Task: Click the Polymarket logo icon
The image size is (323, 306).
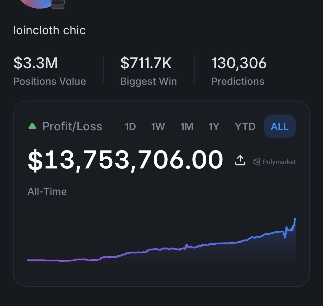Action: click(256, 162)
